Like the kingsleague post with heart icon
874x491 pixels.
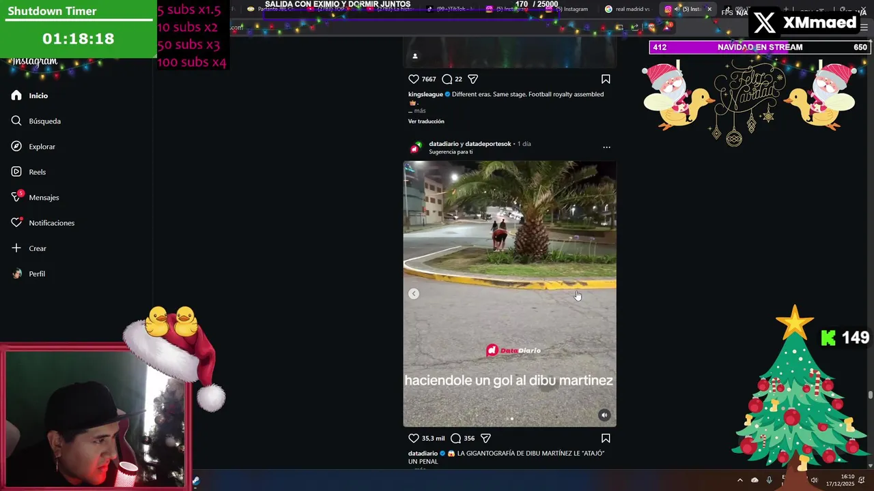pos(413,79)
